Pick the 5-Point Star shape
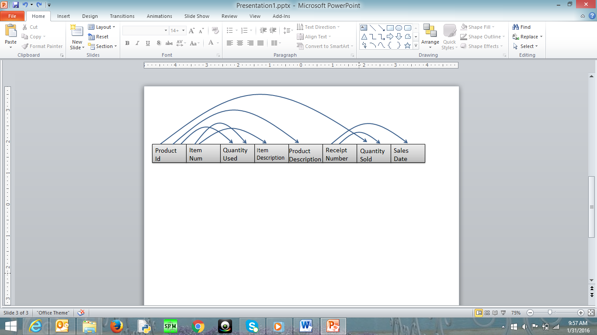The width and height of the screenshot is (597, 335). click(x=408, y=45)
